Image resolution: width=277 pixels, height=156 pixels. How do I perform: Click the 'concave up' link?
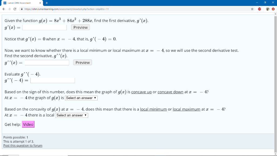point(141,92)
